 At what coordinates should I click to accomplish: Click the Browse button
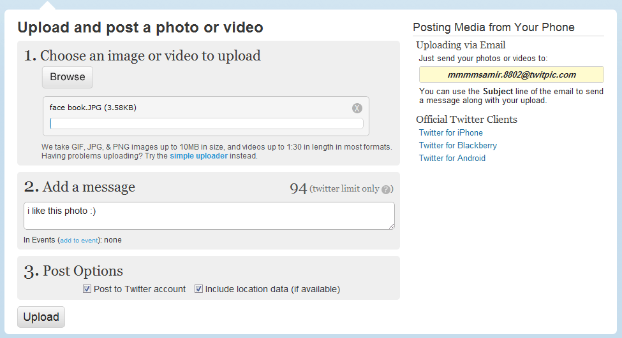coord(68,77)
